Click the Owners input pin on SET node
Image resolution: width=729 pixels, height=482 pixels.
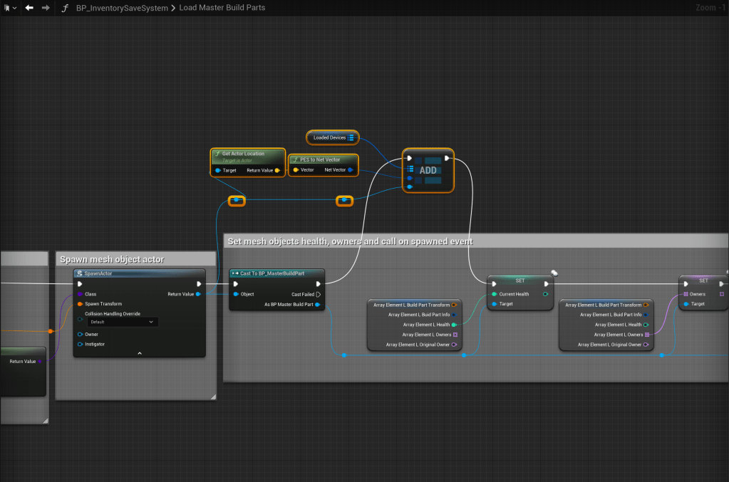(686, 294)
